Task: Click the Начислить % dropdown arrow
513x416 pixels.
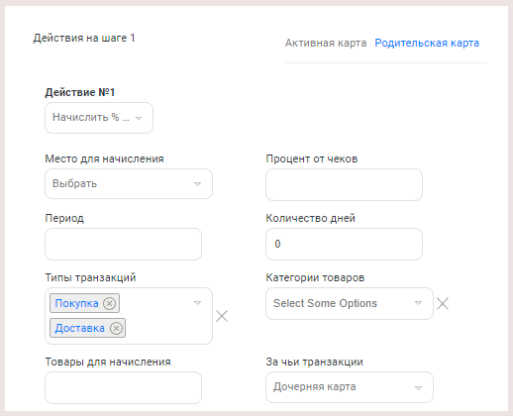Action: tap(139, 118)
